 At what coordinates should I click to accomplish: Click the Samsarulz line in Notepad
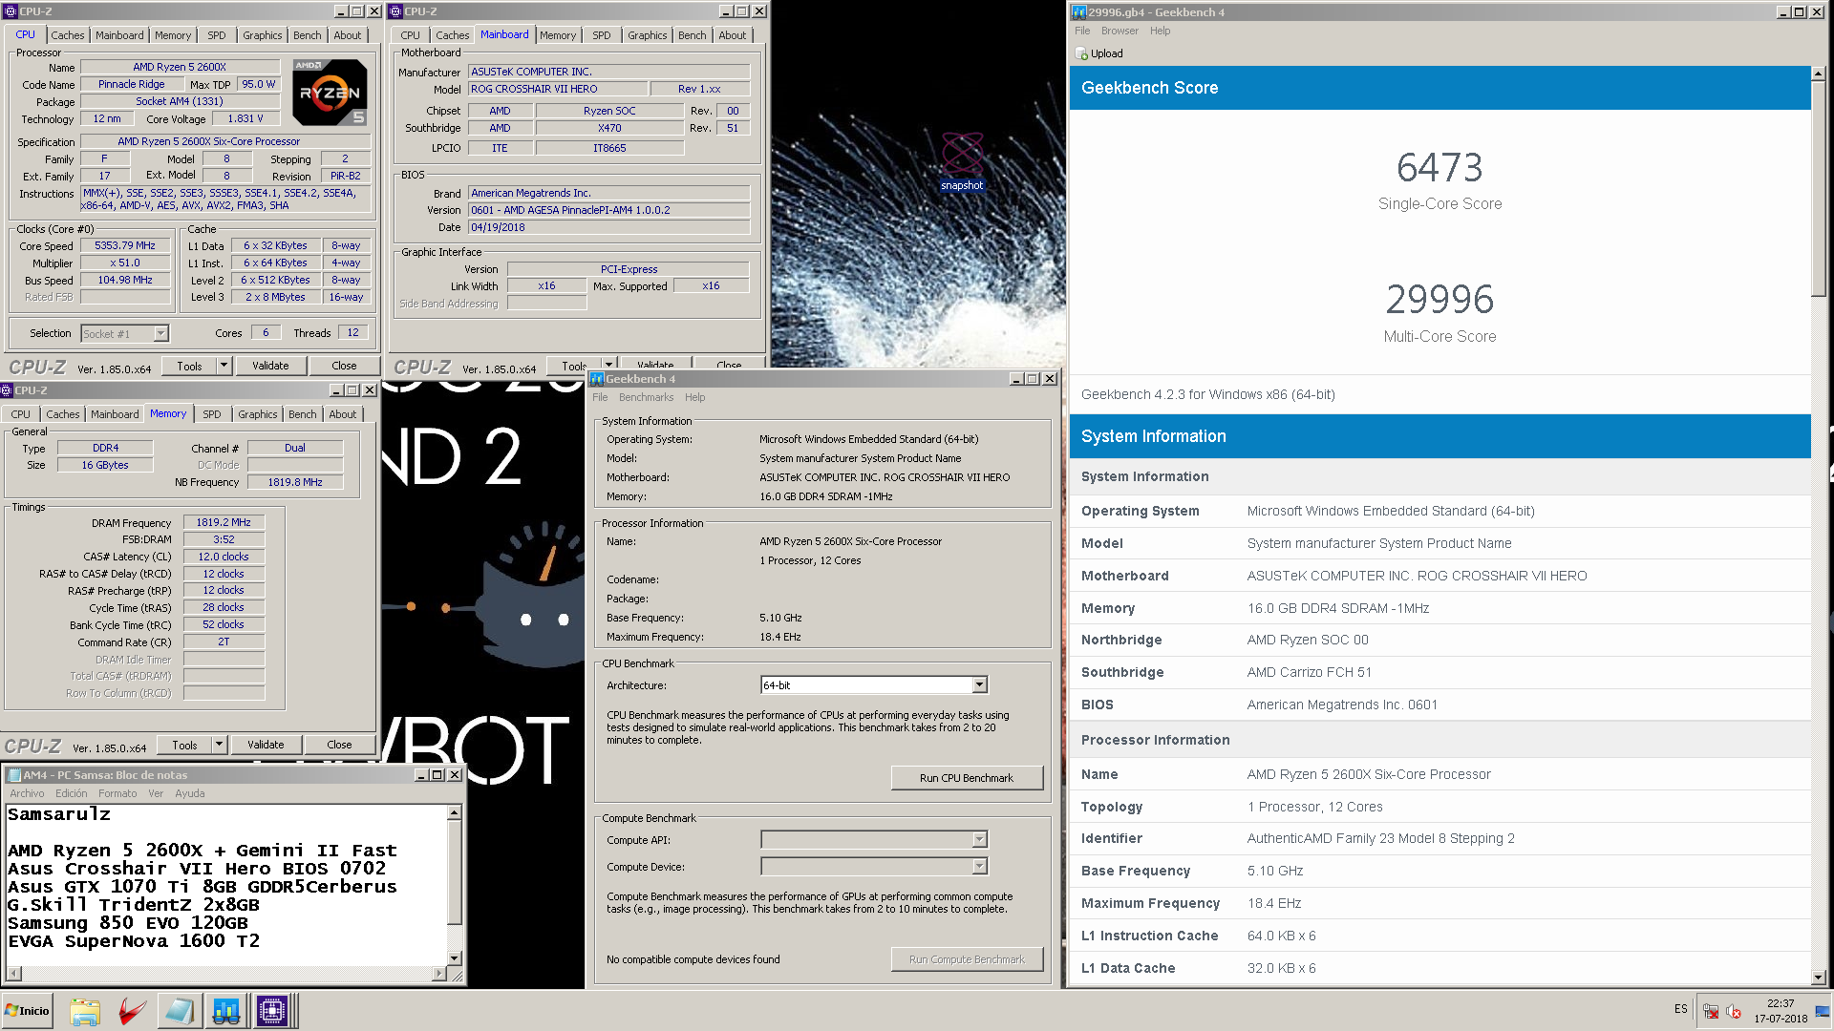[59, 814]
